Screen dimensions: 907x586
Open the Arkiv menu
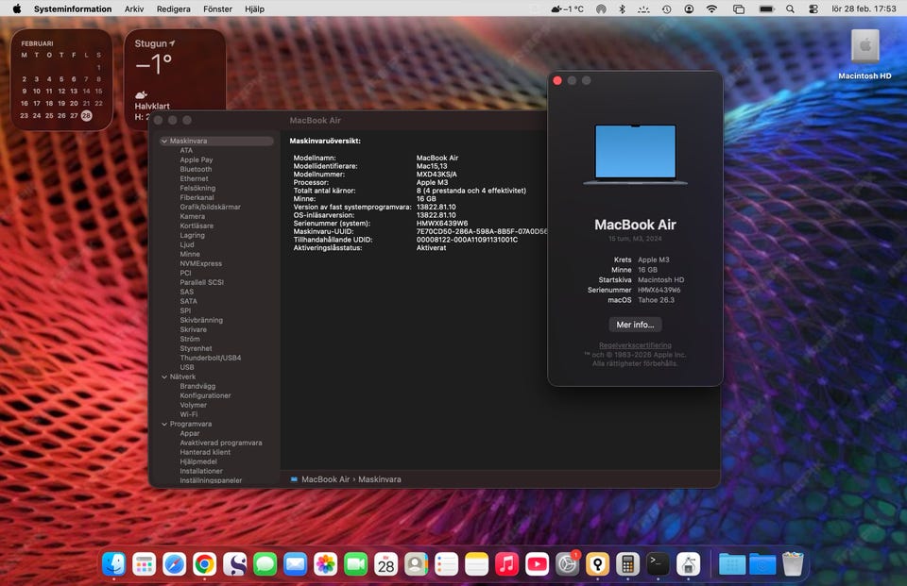134,8
